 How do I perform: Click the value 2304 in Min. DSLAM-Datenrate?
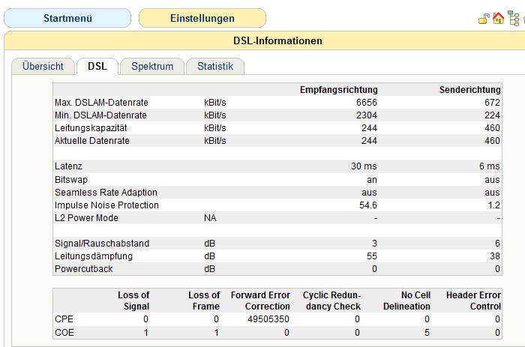coord(367,115)
